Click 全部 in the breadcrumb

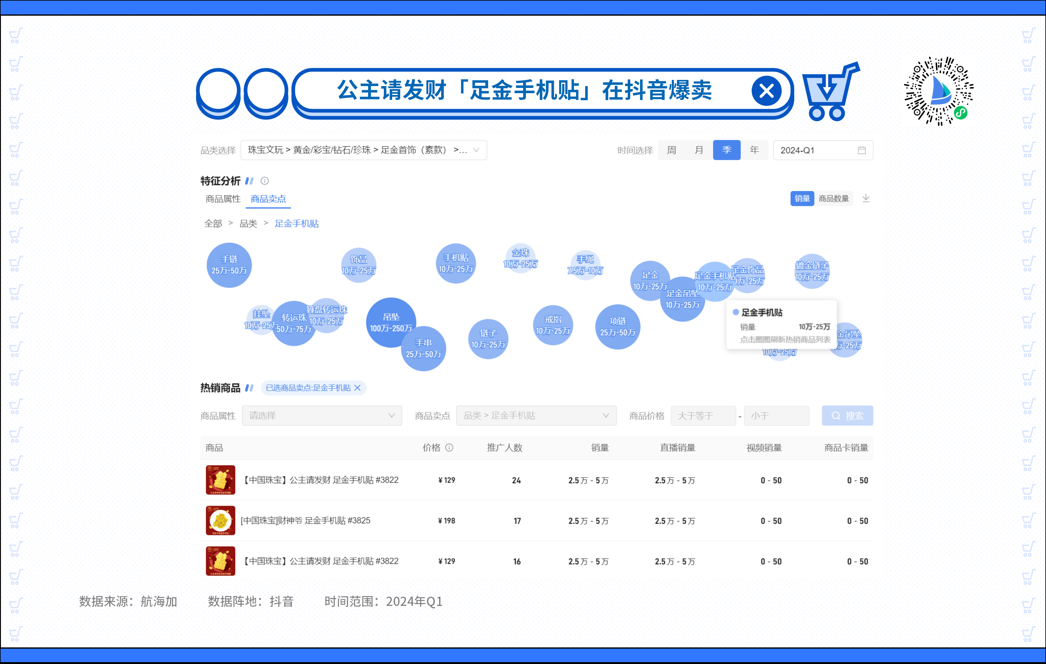[213, 224]
